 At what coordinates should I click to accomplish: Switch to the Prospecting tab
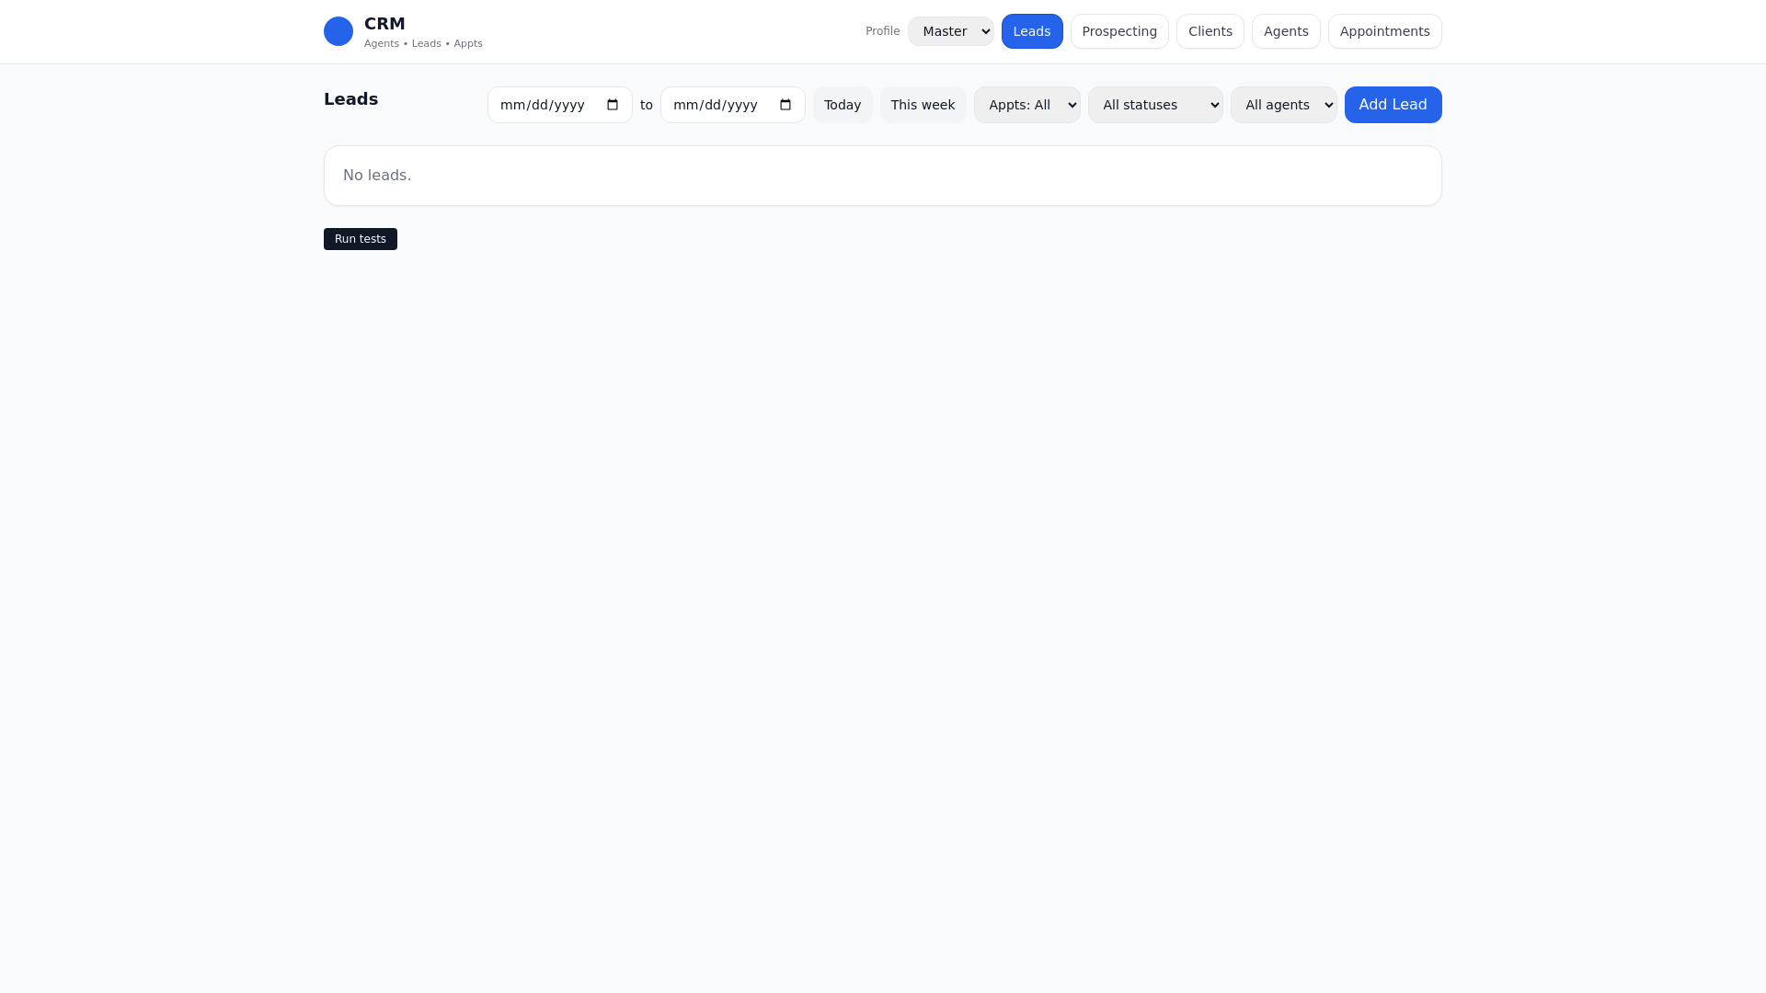[1118, 31]
